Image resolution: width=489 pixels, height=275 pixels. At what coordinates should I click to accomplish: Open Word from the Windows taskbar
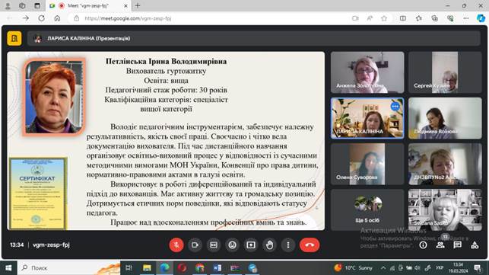(x=218, y=268)
